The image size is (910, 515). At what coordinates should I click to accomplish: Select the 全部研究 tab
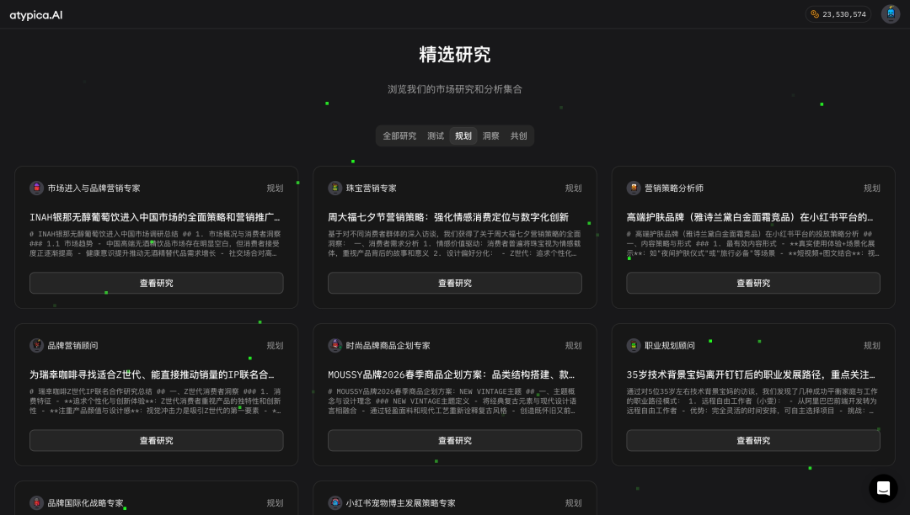tap(399, 136)
